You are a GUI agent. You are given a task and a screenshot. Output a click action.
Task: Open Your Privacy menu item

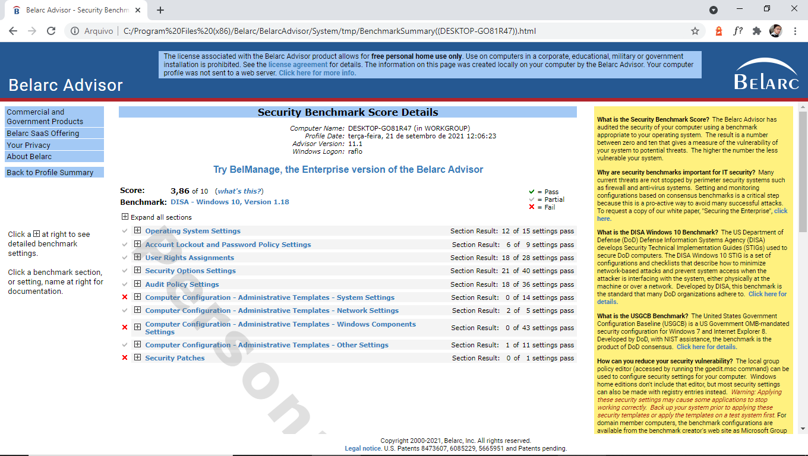point(54,145)
